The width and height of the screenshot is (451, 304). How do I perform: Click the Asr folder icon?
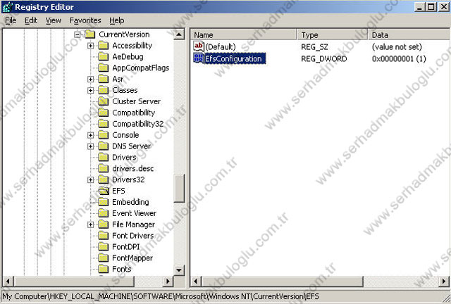(104, 79)
